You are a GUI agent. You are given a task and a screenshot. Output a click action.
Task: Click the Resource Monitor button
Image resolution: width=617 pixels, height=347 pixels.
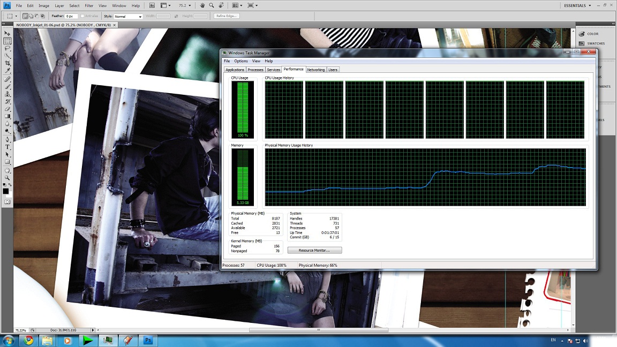point(314,250)
